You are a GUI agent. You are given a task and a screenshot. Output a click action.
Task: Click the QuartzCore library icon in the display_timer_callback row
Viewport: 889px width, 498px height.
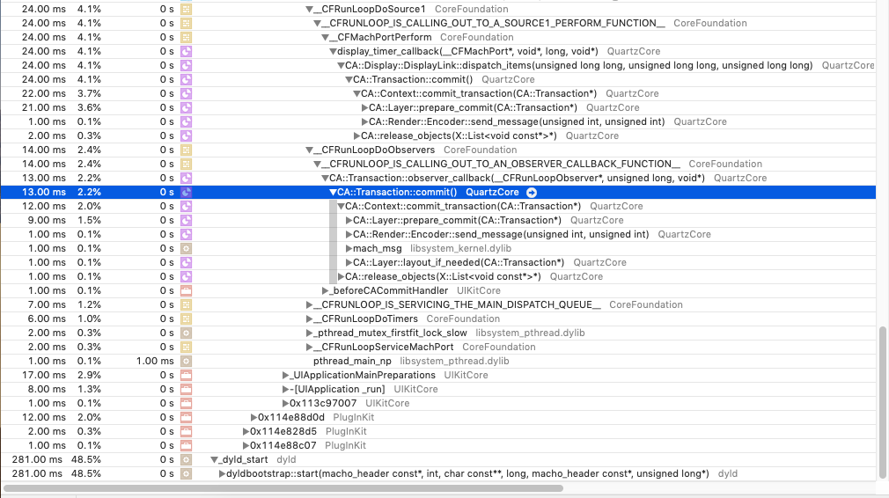[186, 52]
